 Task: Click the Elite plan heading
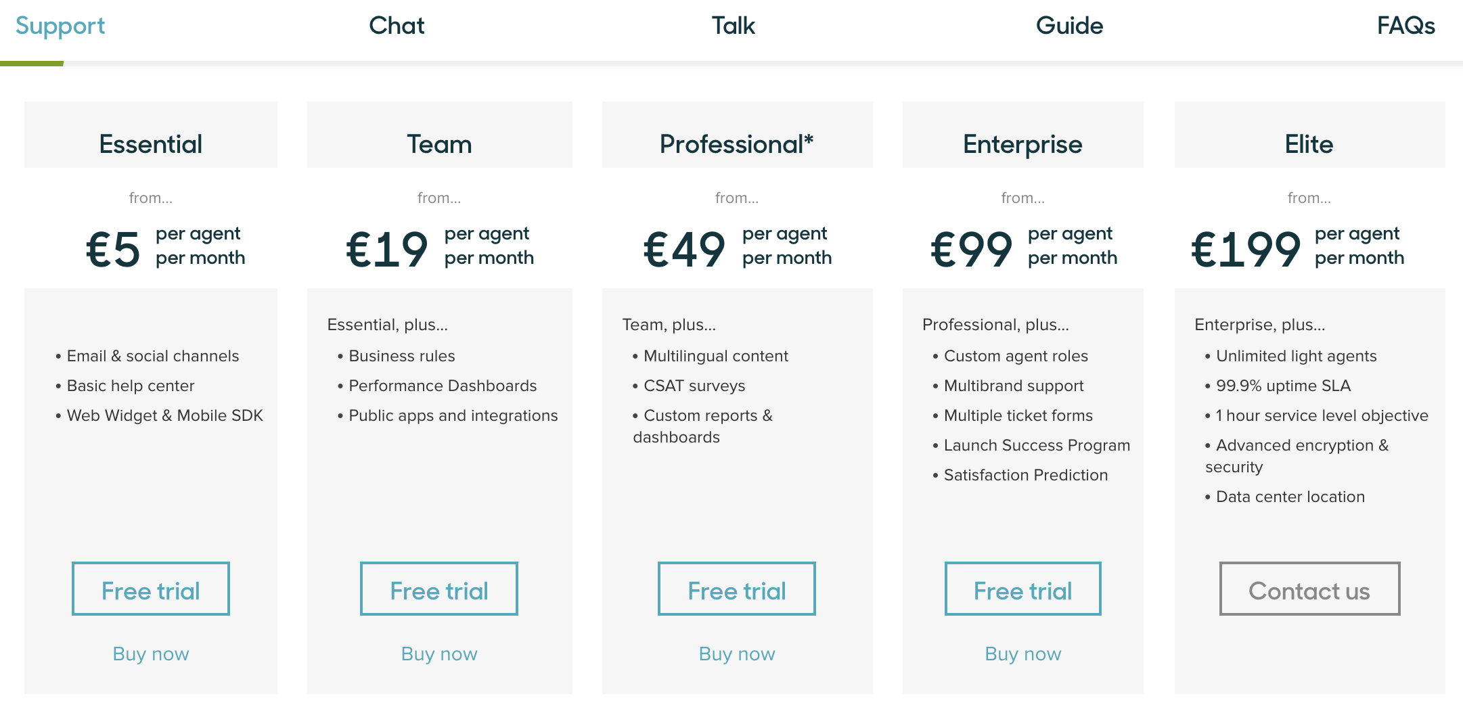(1309, 144)
